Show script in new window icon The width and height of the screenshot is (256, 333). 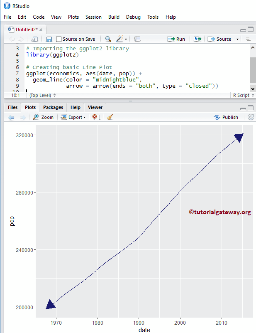tap(34, 39)
